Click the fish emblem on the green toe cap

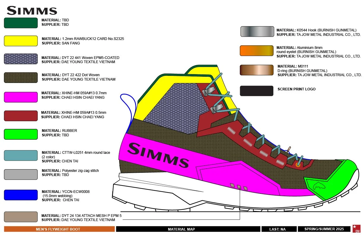319,186
